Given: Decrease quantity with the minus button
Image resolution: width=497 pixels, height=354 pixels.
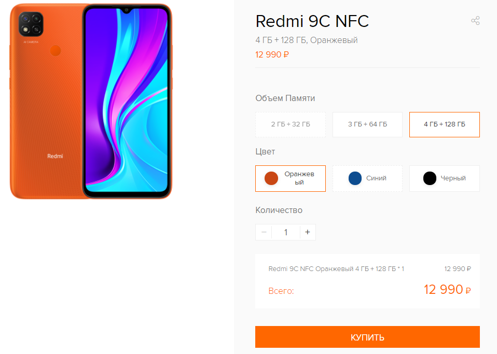Looking at the screenshot, I should [x=264, y=232].
